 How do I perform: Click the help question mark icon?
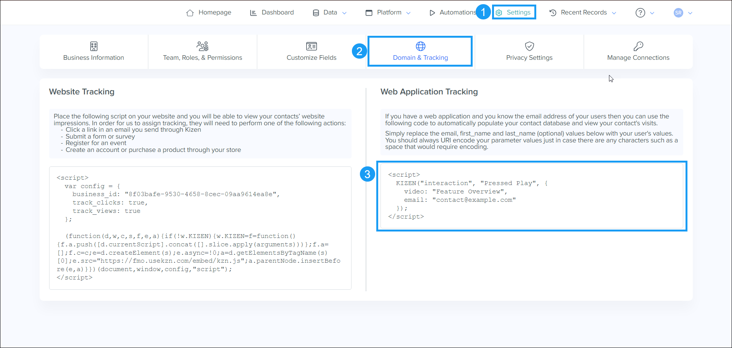(x=640, y=13)
